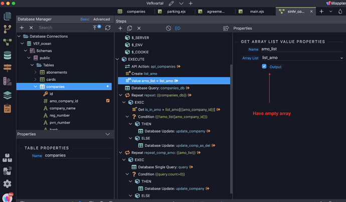
Task: Add a new project with plus icon
Action: 191,4
